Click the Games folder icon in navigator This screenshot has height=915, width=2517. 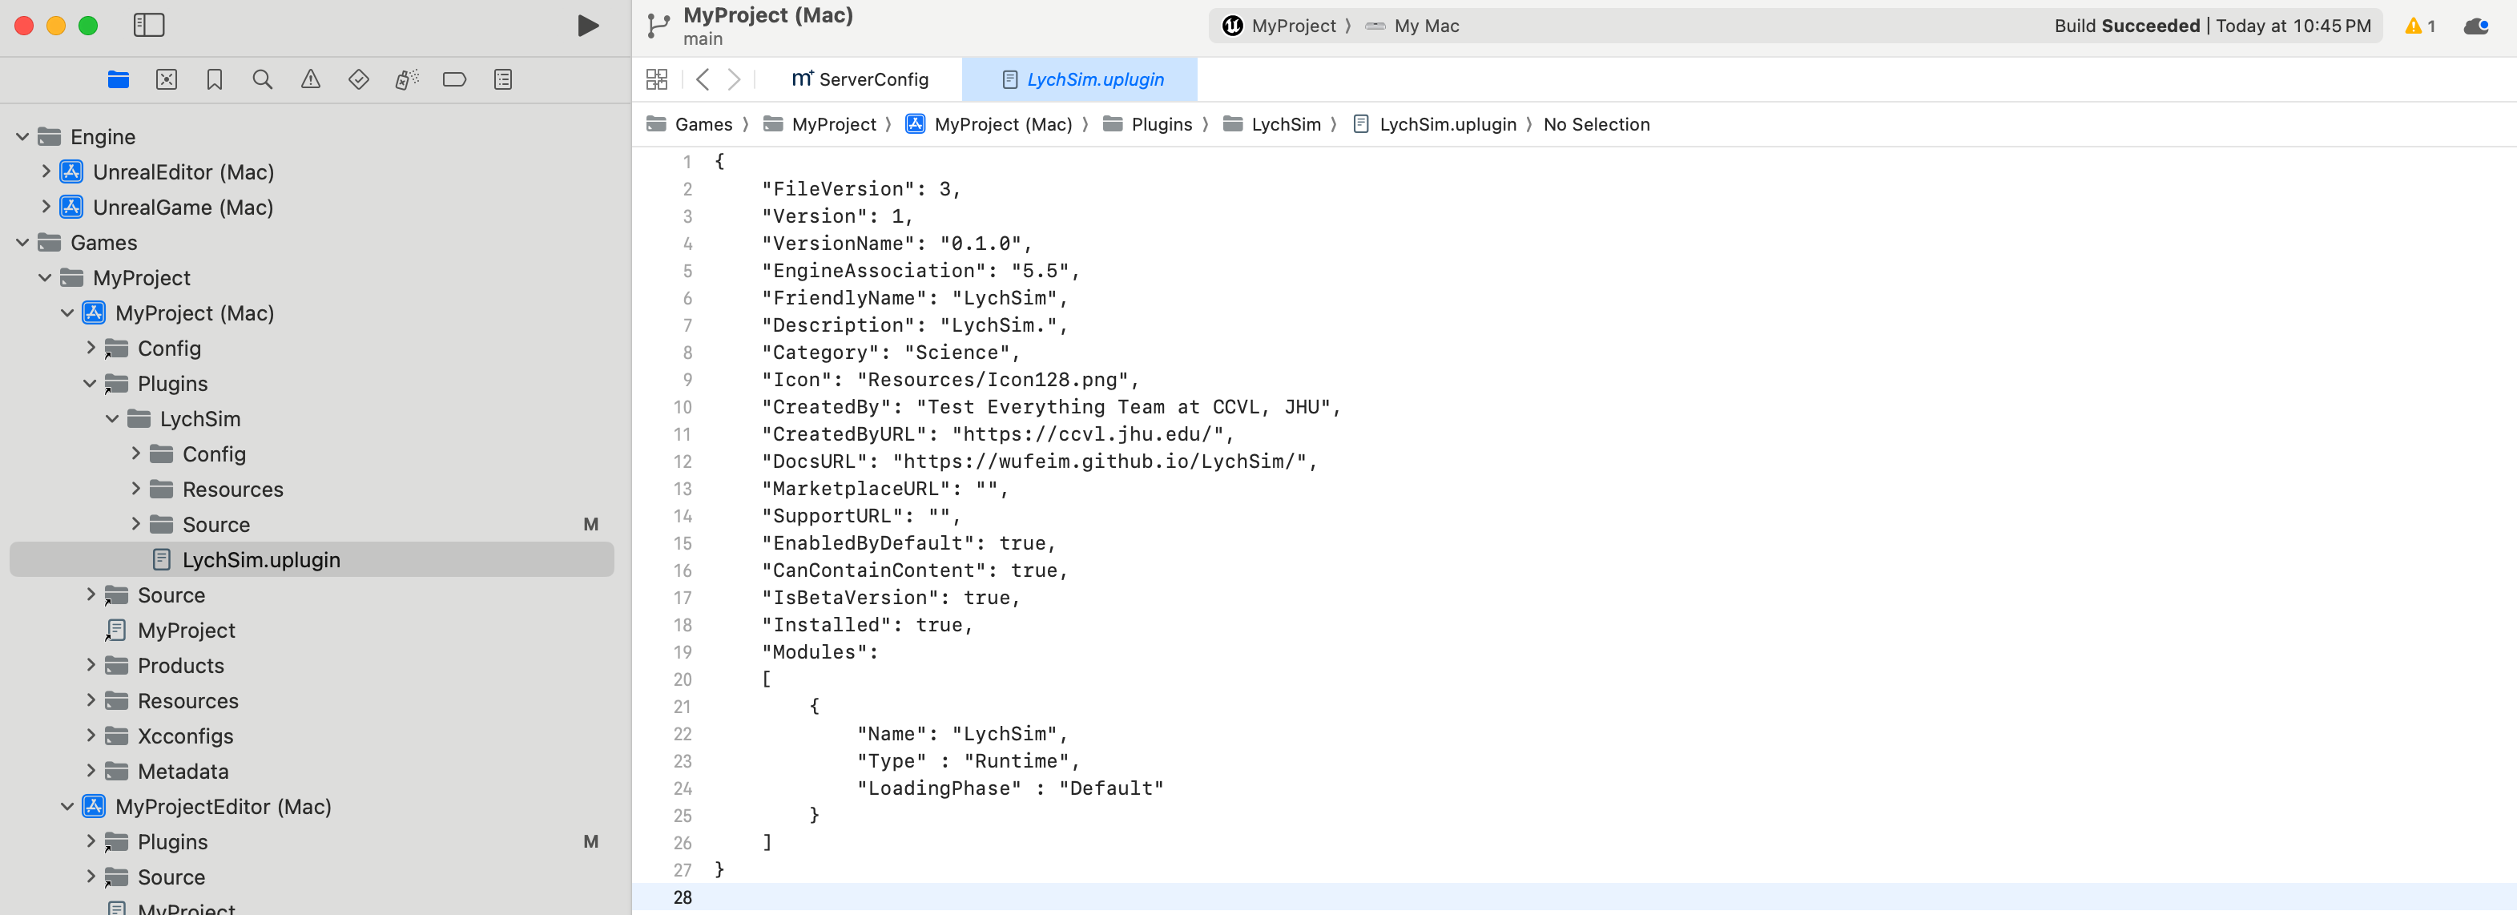tap(49, 243)
